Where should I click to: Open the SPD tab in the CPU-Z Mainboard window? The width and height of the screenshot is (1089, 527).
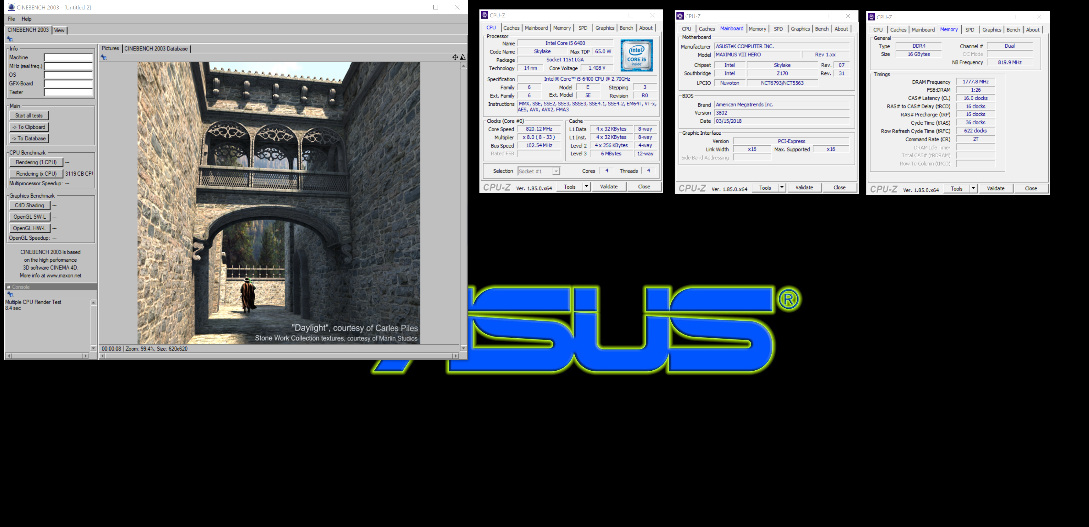(778, 29)
